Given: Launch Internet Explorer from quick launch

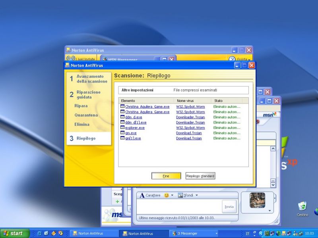Looking at the screenshot, I should tap(39, 233).
